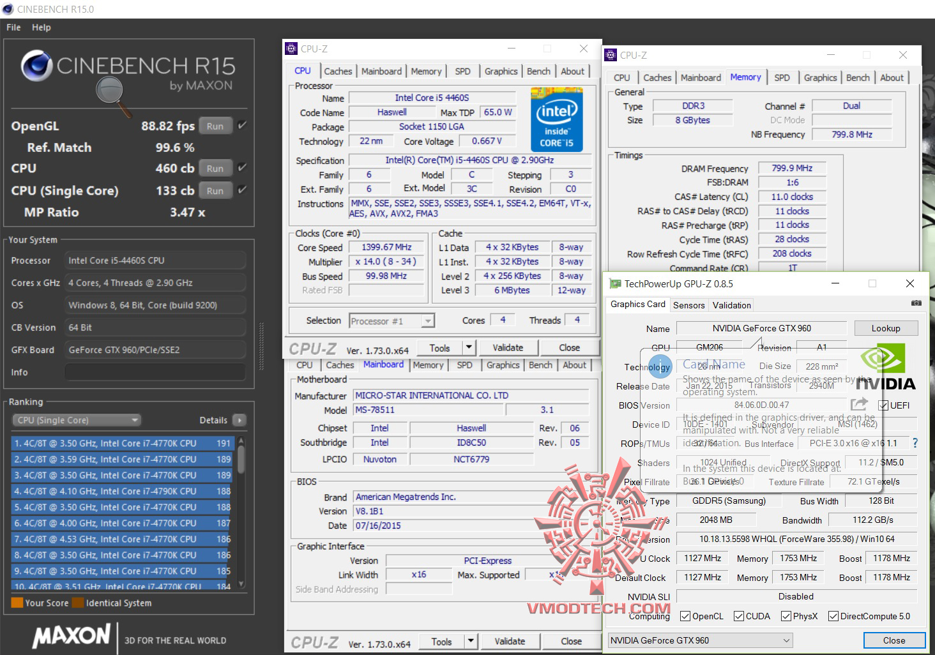The width and height of the screenshot is (935, 655).
Task: Switch to the Bench tab in the CPU-Z CPU window
Action: [x=538, y=72]
